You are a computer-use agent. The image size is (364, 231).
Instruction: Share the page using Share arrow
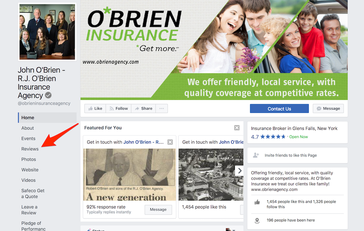click(144, 108)
